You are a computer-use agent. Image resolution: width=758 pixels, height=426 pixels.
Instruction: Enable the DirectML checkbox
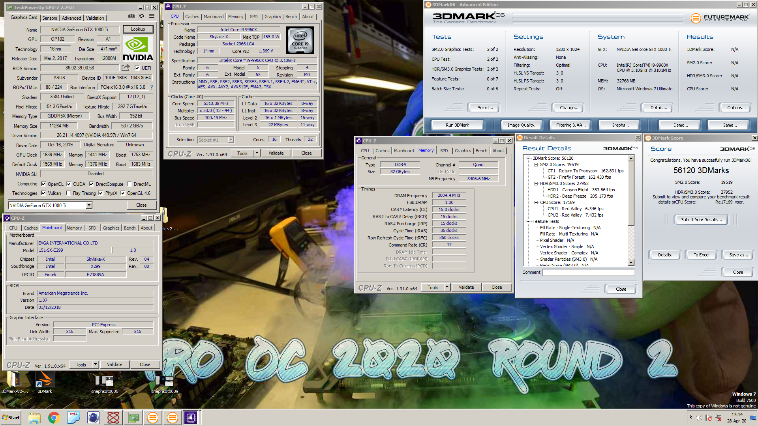(x=129, y=184)
